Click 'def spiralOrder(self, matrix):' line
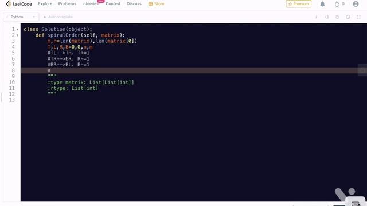 pos(80,35)
